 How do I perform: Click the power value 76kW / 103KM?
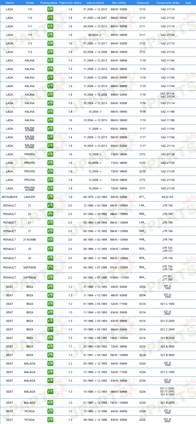[x=119, y=355]
